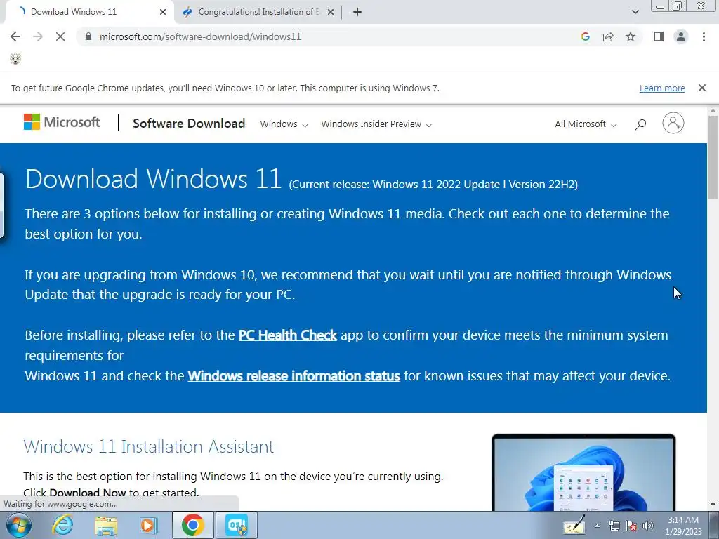This screenshot has width=719, height=539.
Task: Sign in with Microsoft account icon
Action: (x=673, y=123)
